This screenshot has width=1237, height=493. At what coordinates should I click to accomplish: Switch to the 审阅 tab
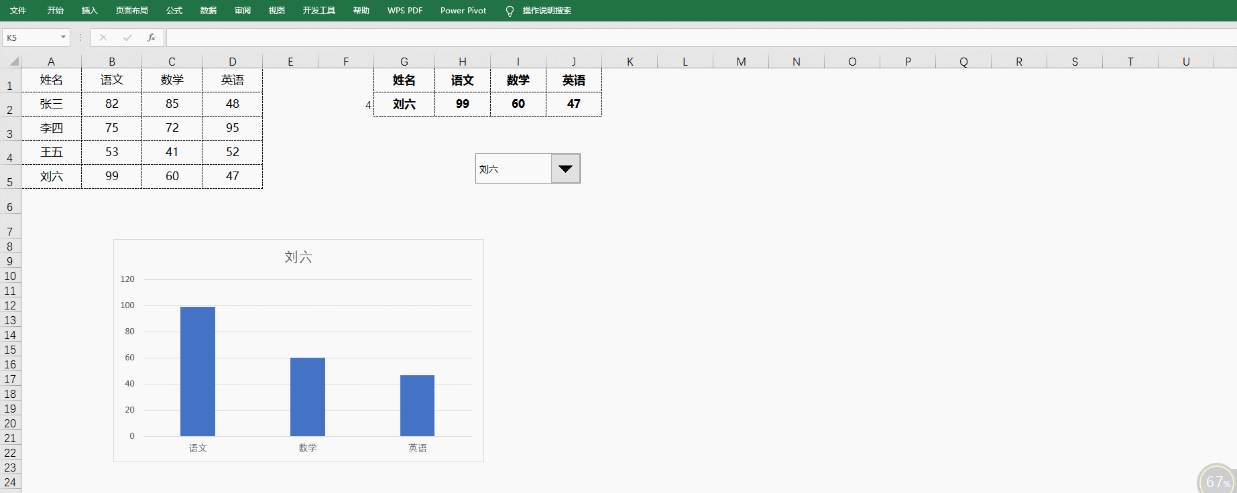(243, 11)
